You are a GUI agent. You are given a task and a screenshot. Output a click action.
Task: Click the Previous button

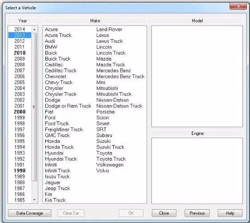tap(197, 213)
